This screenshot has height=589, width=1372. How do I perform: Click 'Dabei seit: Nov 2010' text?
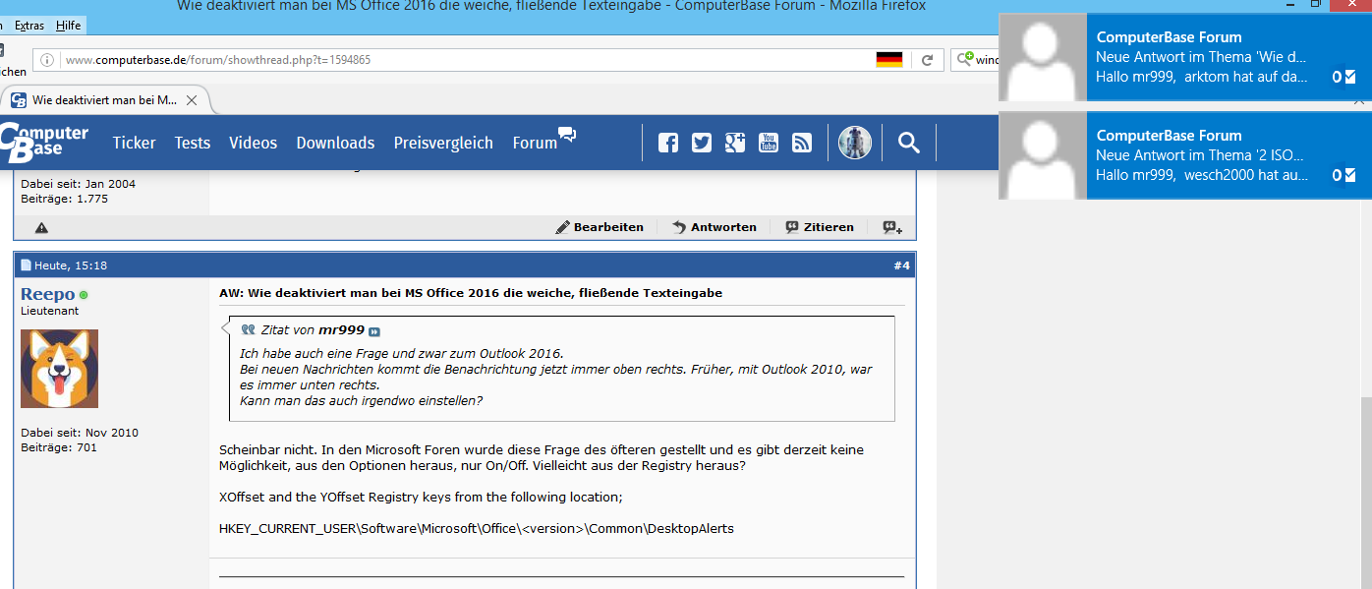[x=80, y=433]
